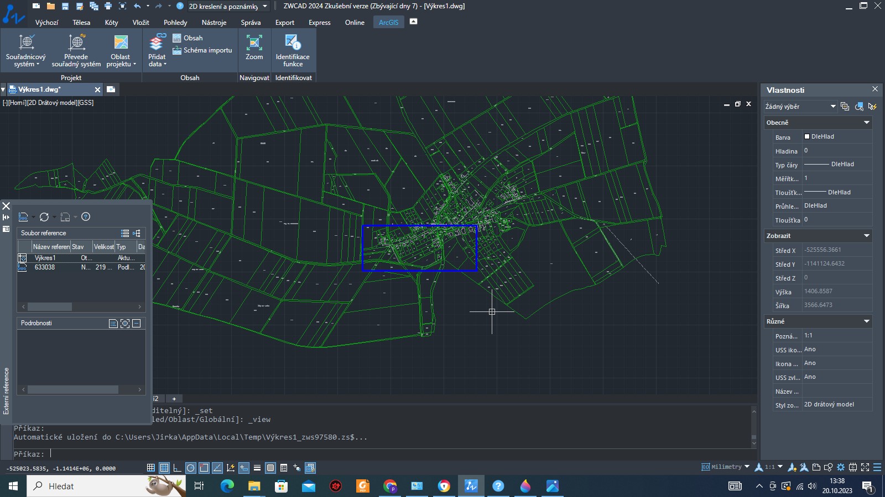Open the Obsah panel button
The height and width of the screenshot is (497, 885).
point(188,38)
